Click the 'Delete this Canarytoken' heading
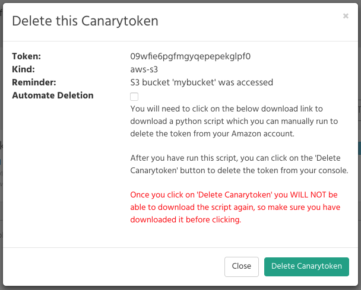The height and width of the screenshot is (290, 361). 85,21
